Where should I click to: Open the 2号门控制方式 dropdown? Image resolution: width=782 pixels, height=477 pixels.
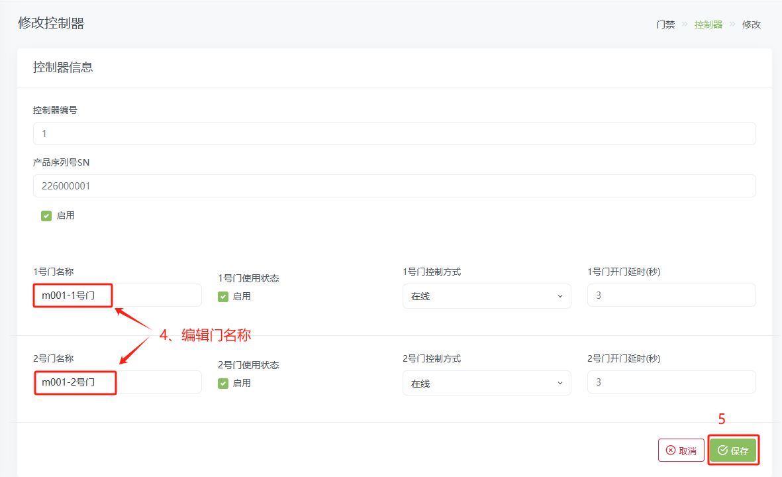(x=487, y=383)
